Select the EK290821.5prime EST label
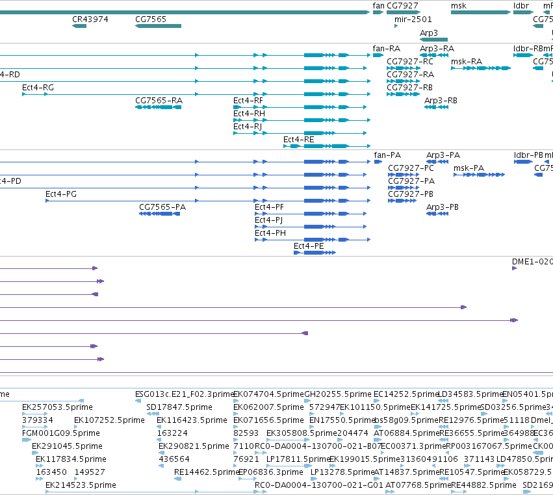Screen dimensions: 553x495 pos(194,446)
